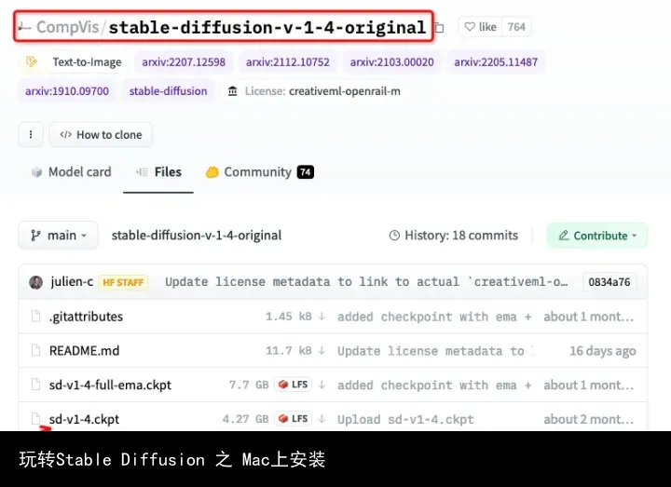Click the heart like button
The height and width of the screenshot is (487, 671).
[x=480, y=27]
